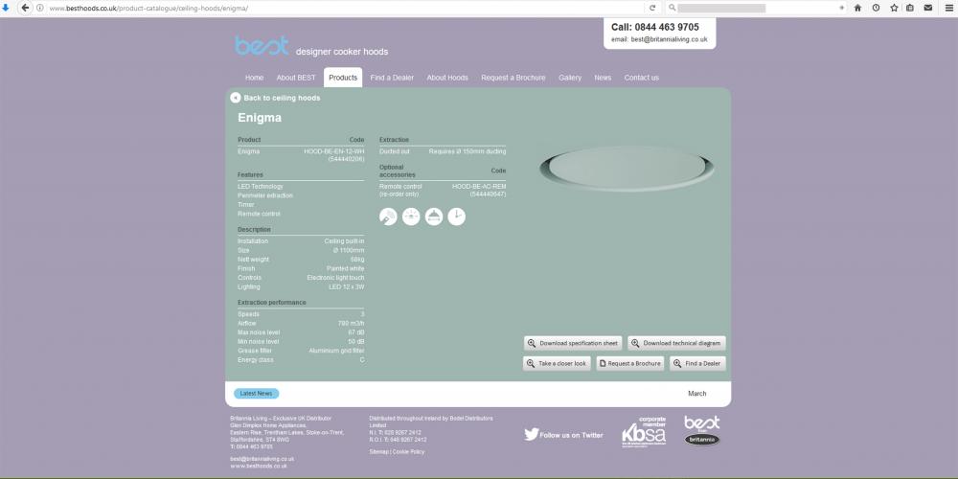The height and width of the screenshot is (479, 958).
Task: Open the Gallery menu item
Action: (570, 78)
